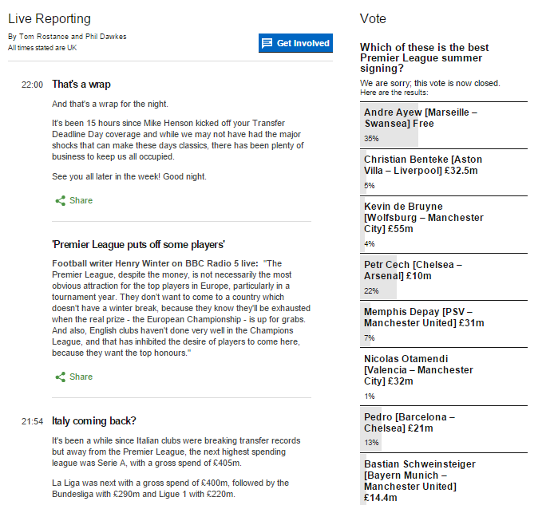Click Share link under Premier League quote
This screenshot has width=550, height=505.
pyautogui.click(x=81, y=377)
